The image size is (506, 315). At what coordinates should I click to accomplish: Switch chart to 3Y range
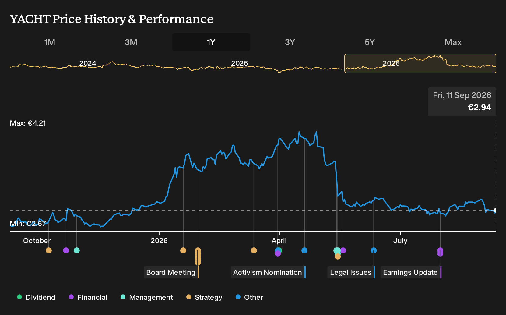click(x=290, y=42)
